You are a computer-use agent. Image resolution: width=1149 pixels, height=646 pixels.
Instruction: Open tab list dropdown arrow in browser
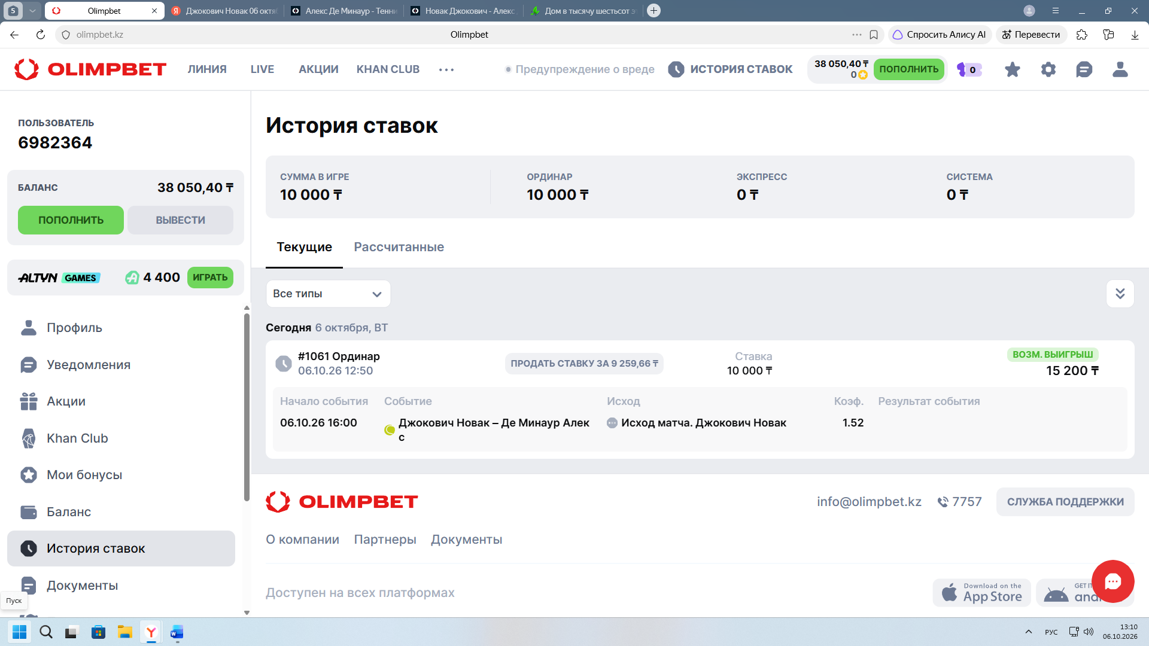coord(32,11)
